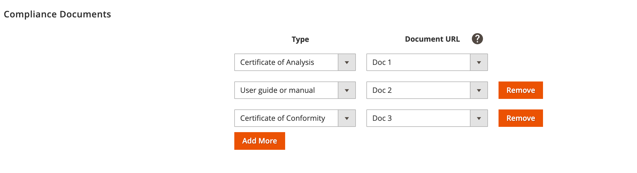Click the Document URL column header
Viewport: 637px width, 173px height.
click(x=432, y=39)
